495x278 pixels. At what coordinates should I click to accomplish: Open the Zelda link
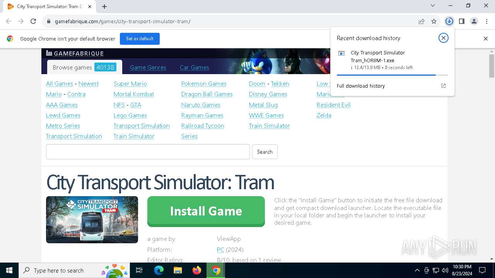324,115
